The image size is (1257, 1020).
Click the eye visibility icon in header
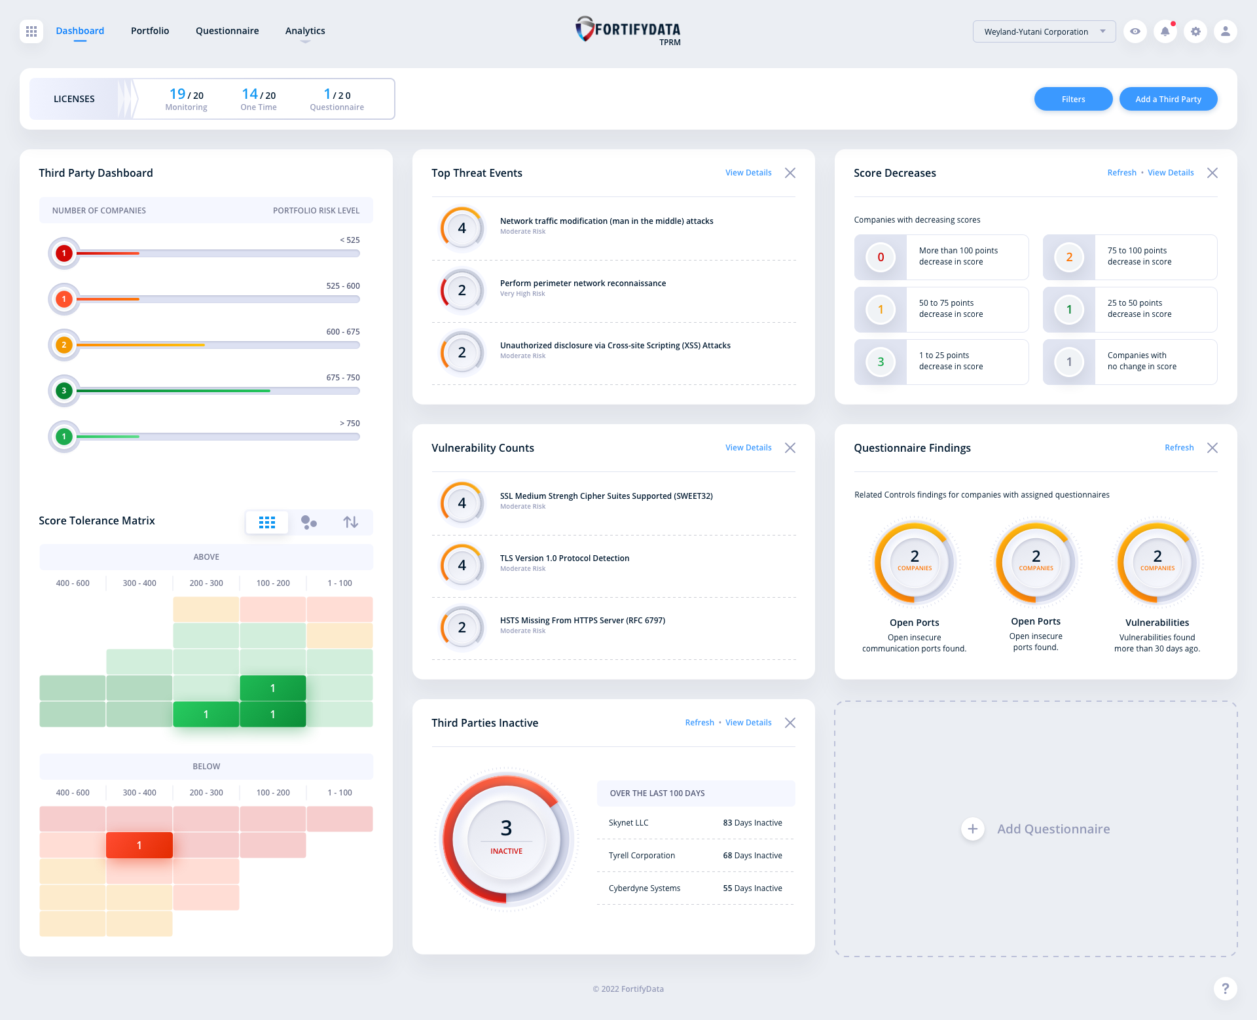coord(1135,31)
